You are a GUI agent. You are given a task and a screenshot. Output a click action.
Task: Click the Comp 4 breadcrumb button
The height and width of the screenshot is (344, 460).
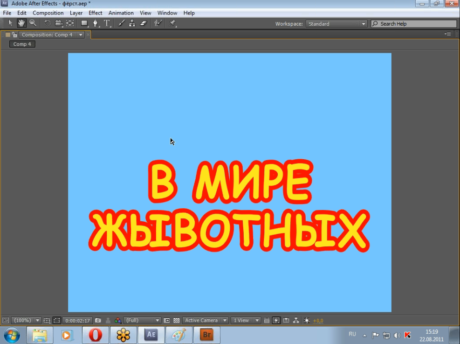22,44
